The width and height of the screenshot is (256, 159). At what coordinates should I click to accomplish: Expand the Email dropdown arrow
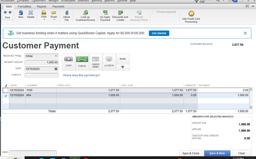(x=54, y=19)
